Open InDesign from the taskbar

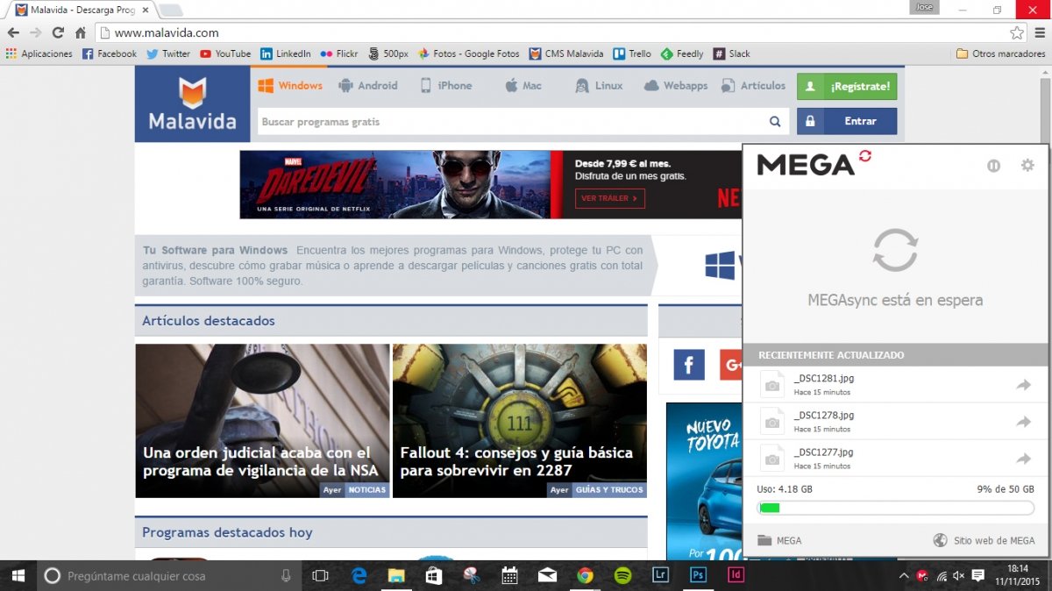pyautogui.click(x=736, y=575)
